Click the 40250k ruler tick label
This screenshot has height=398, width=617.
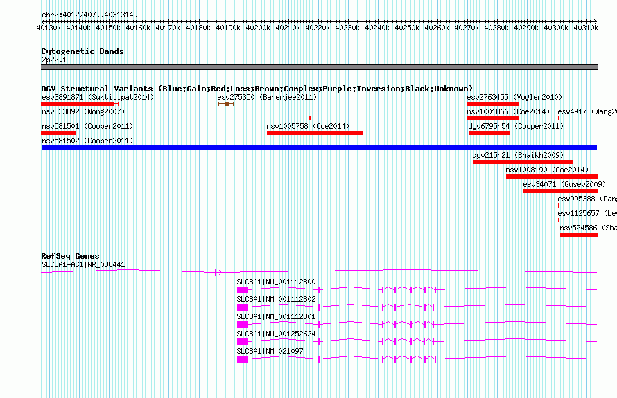pos(407,28)
